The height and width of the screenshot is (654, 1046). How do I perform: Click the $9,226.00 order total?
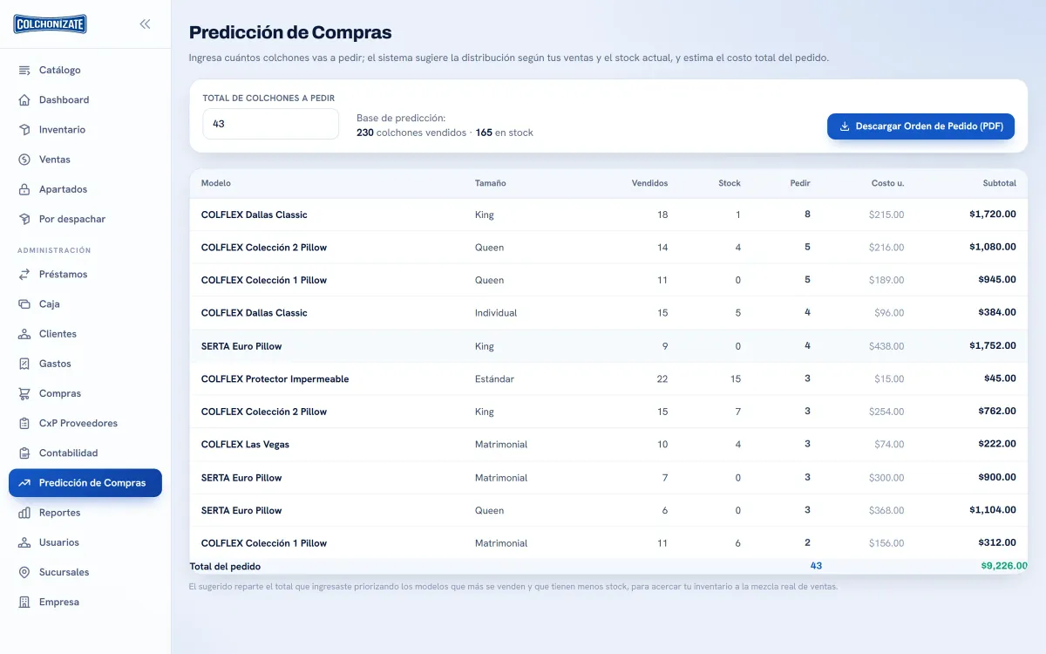1004,566
